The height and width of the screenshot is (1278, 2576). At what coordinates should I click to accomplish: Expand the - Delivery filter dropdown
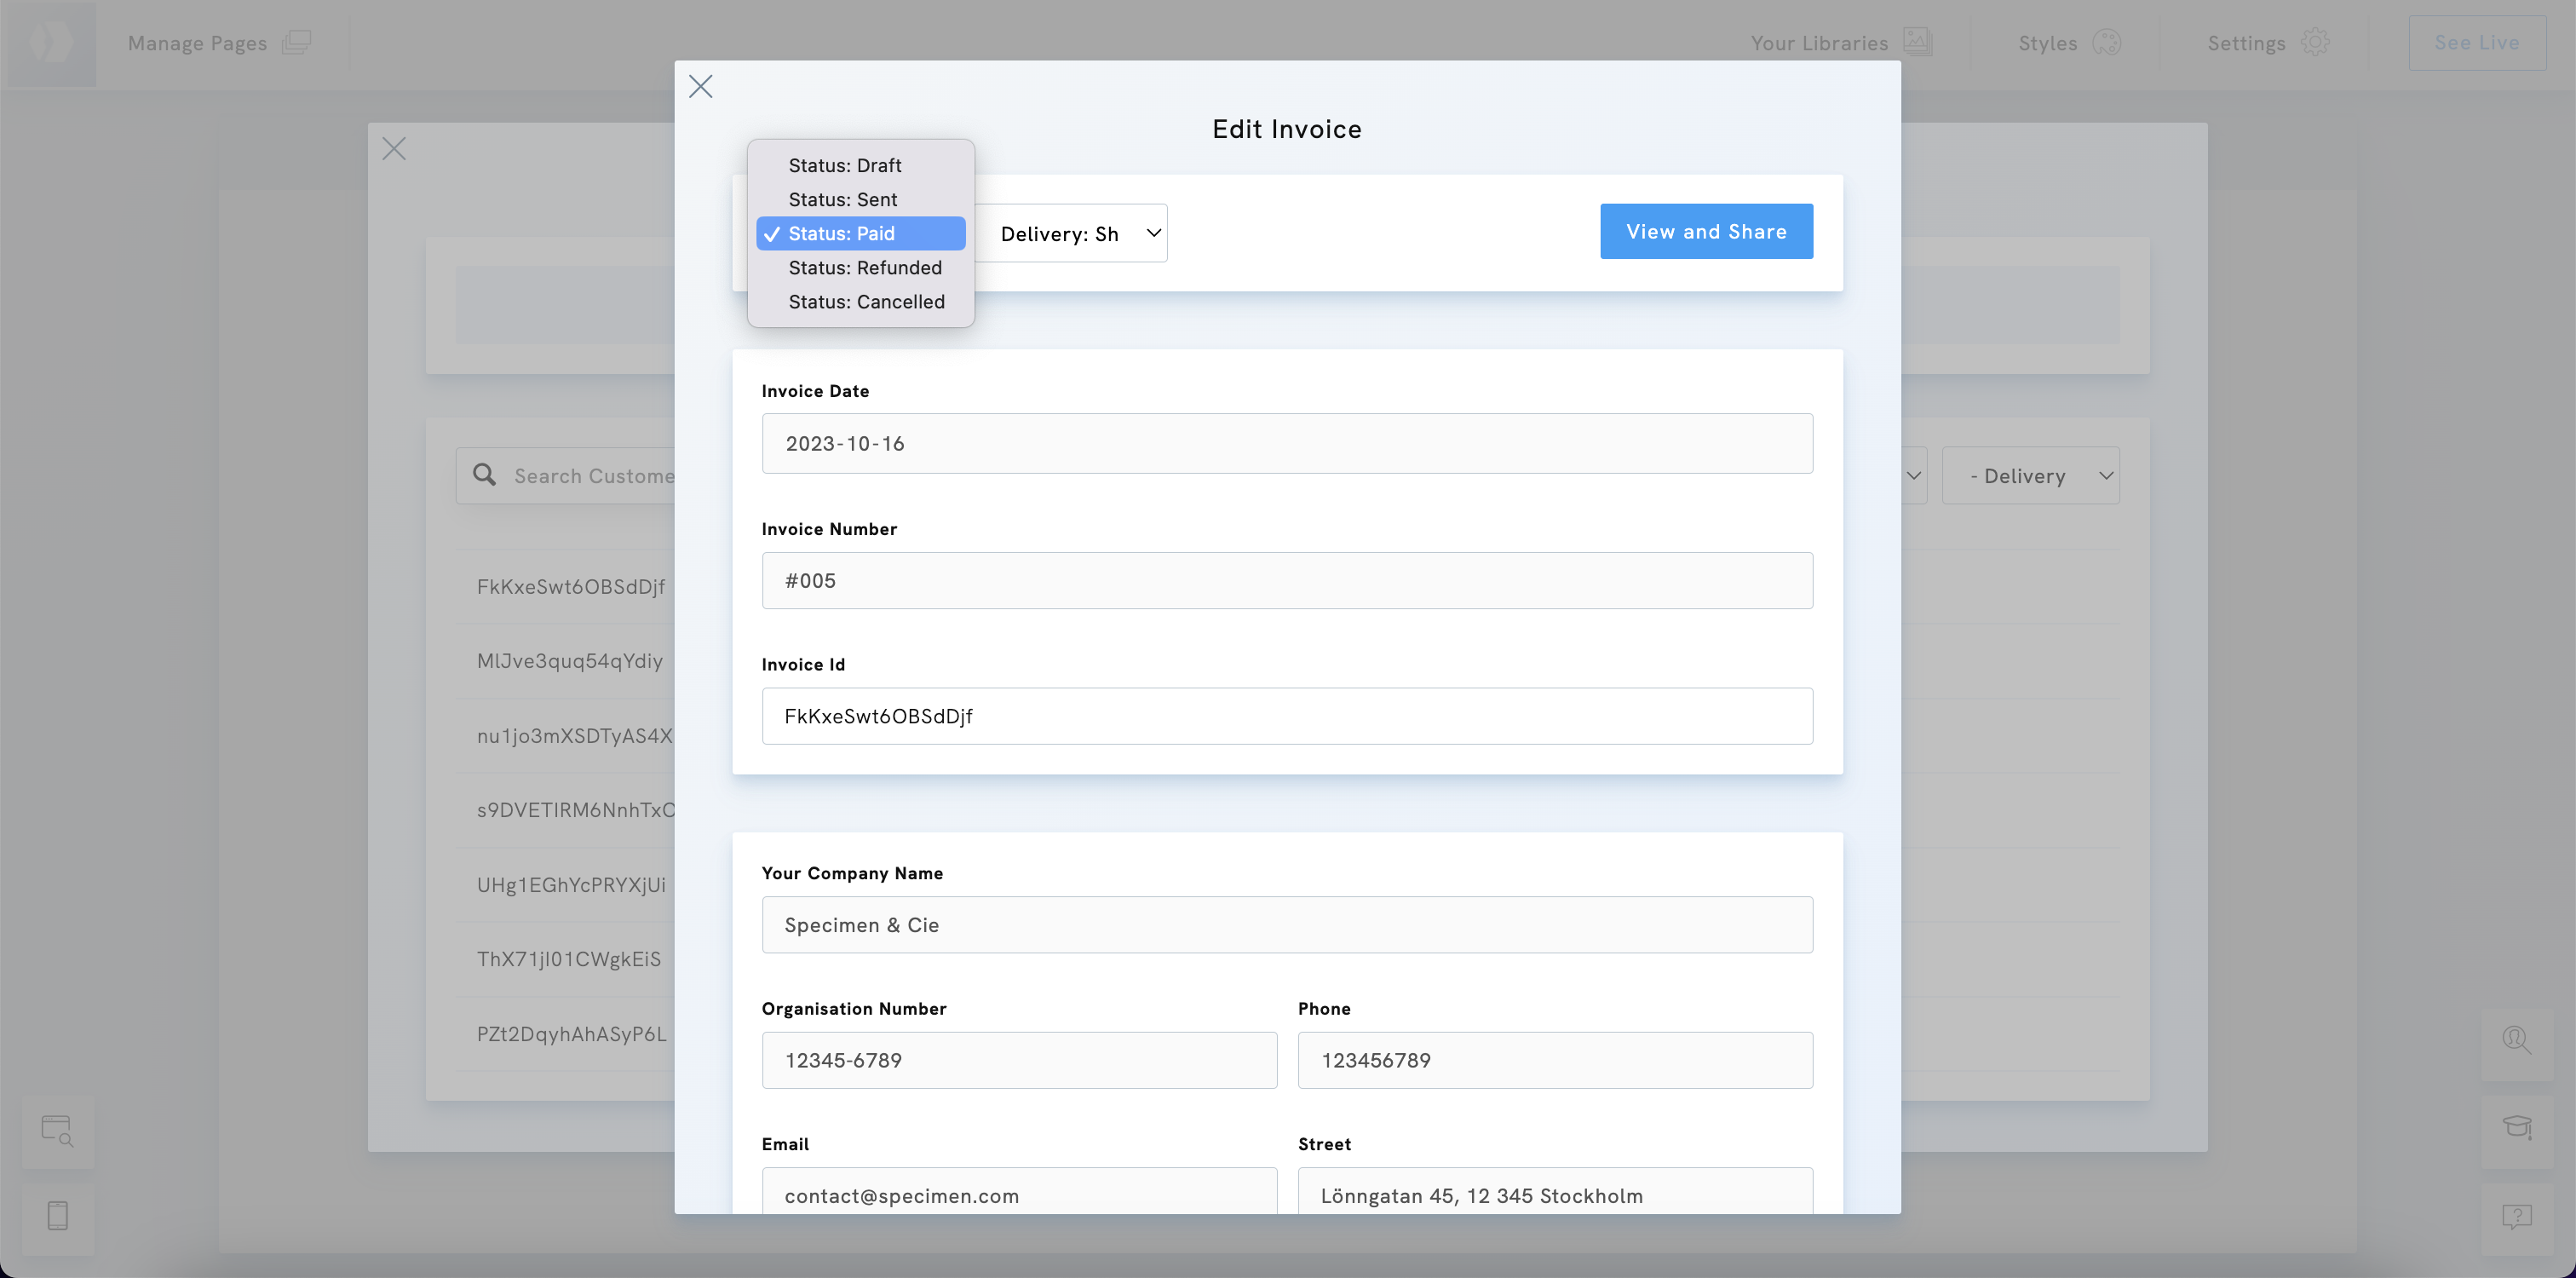(x=2030, y=475)
